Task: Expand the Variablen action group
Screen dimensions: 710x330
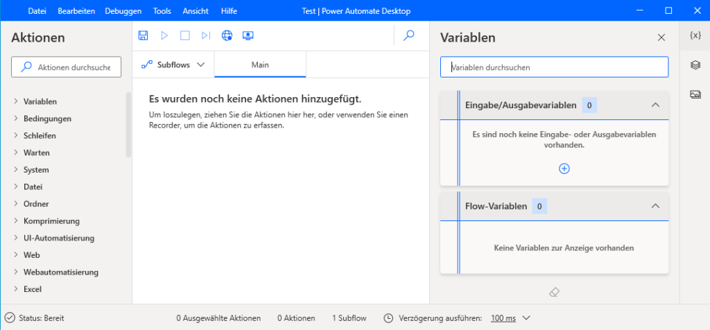Action: (17, 101)
